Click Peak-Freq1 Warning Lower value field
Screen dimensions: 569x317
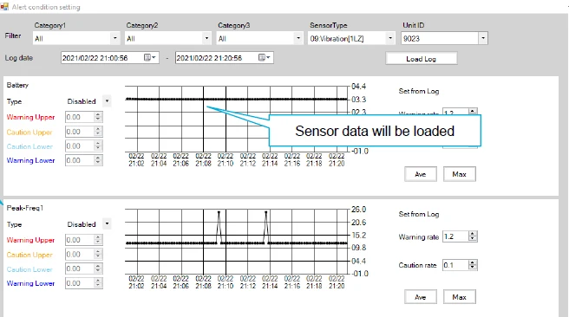click(80, 283)
